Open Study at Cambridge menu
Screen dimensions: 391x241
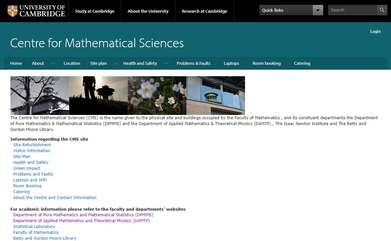(x=94, y=11)
